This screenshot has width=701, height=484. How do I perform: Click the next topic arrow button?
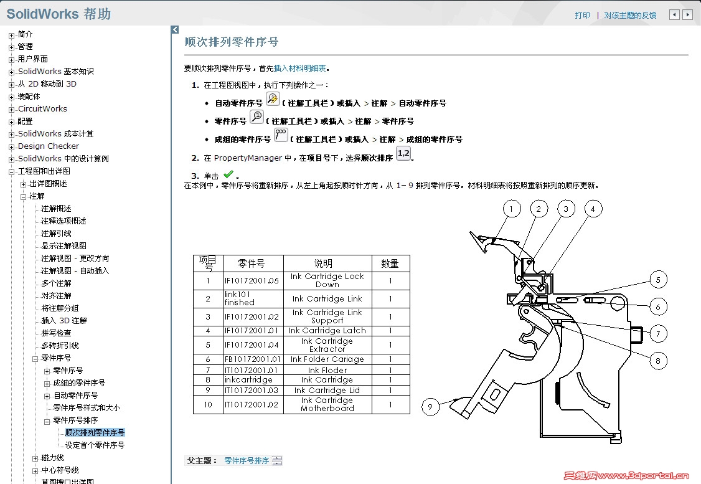click(687, 15)
